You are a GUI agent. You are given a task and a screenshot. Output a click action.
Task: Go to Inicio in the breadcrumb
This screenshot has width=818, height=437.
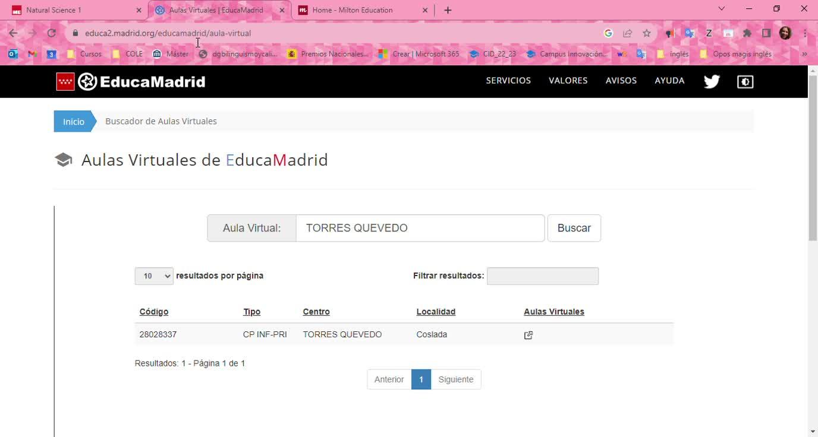point(74,121)
